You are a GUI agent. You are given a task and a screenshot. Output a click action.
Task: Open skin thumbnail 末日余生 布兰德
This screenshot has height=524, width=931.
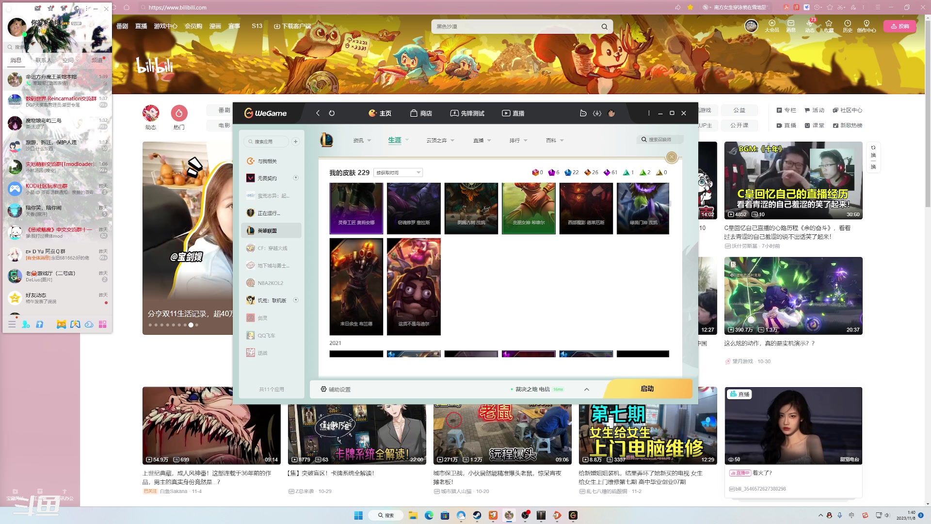point(356,287)
